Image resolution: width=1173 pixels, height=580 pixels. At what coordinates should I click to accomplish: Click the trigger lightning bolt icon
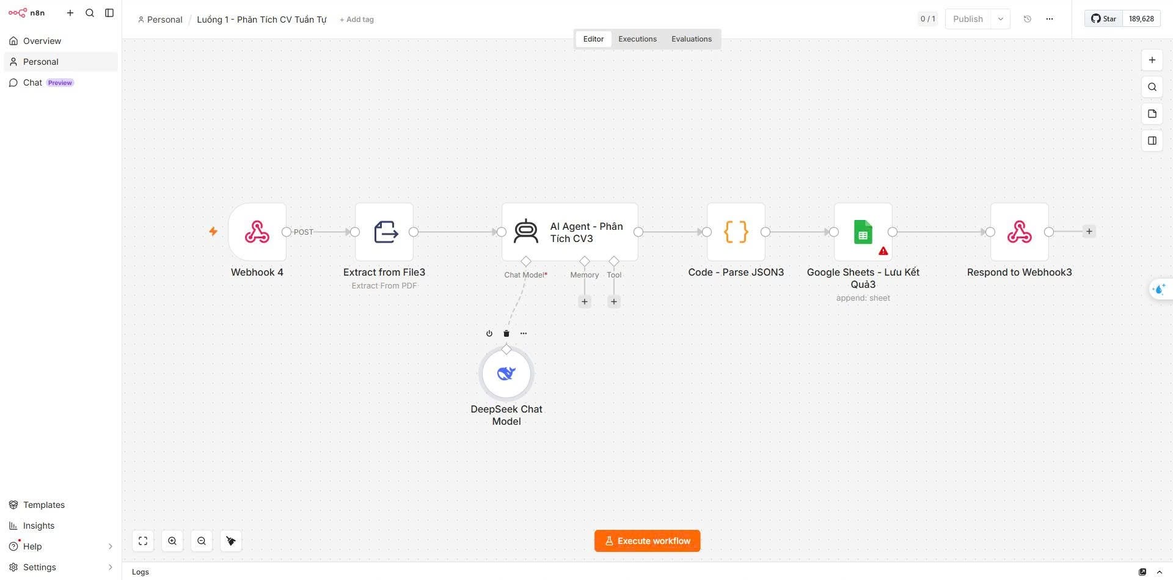coord(213,232)
